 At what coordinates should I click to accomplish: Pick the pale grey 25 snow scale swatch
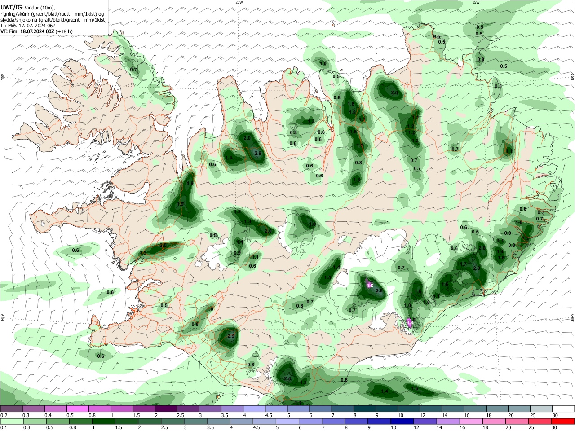pos(541,409)
